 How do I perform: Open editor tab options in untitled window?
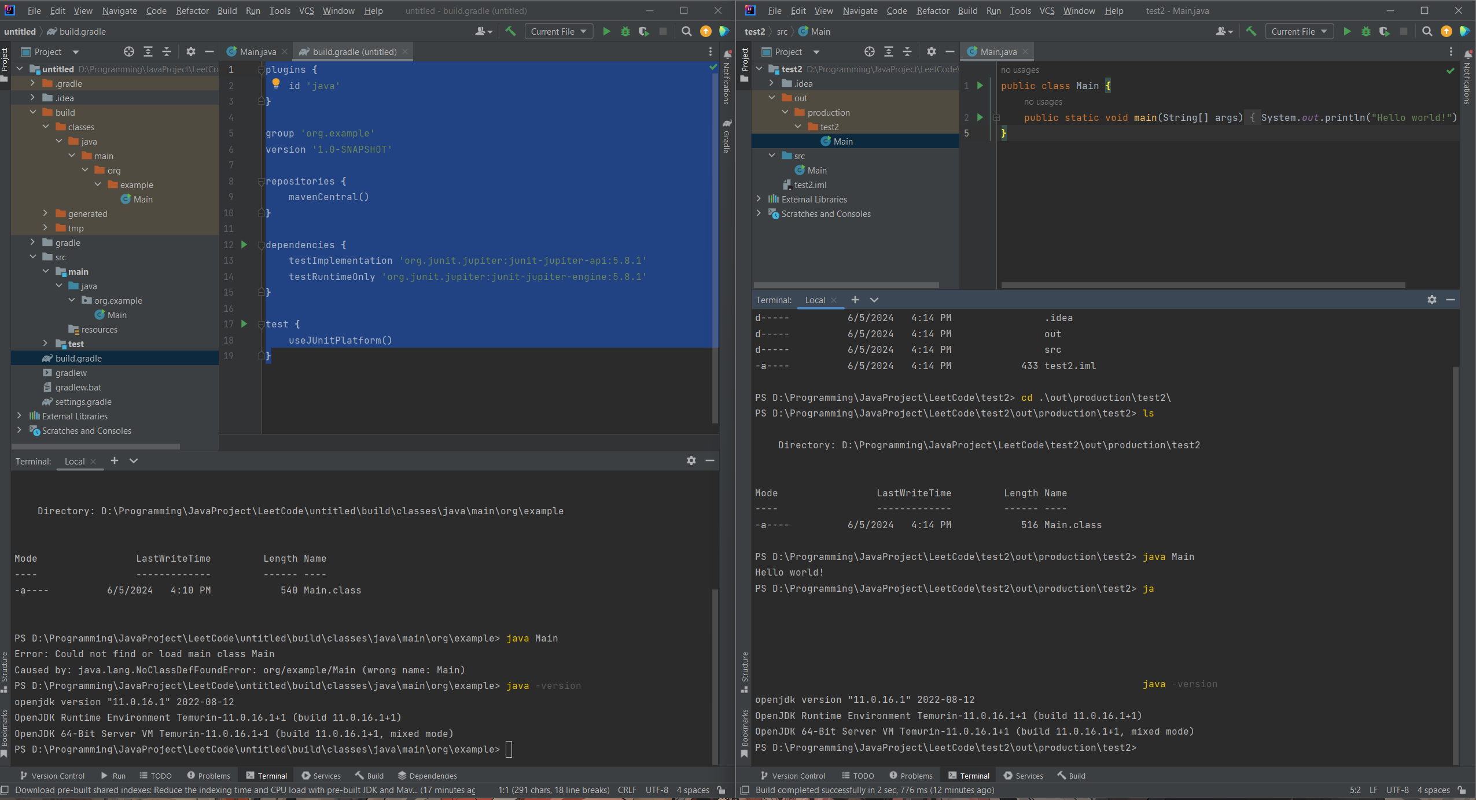711,52
